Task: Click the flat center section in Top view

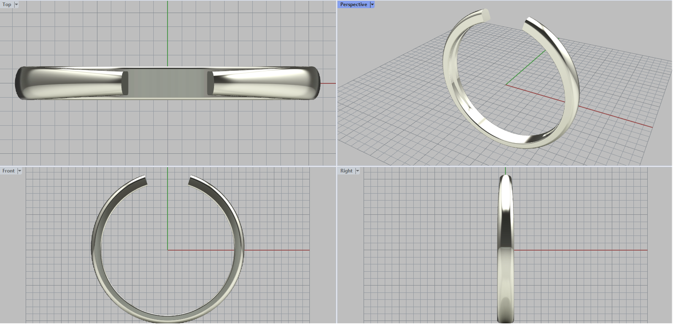Action: (167, 83)
